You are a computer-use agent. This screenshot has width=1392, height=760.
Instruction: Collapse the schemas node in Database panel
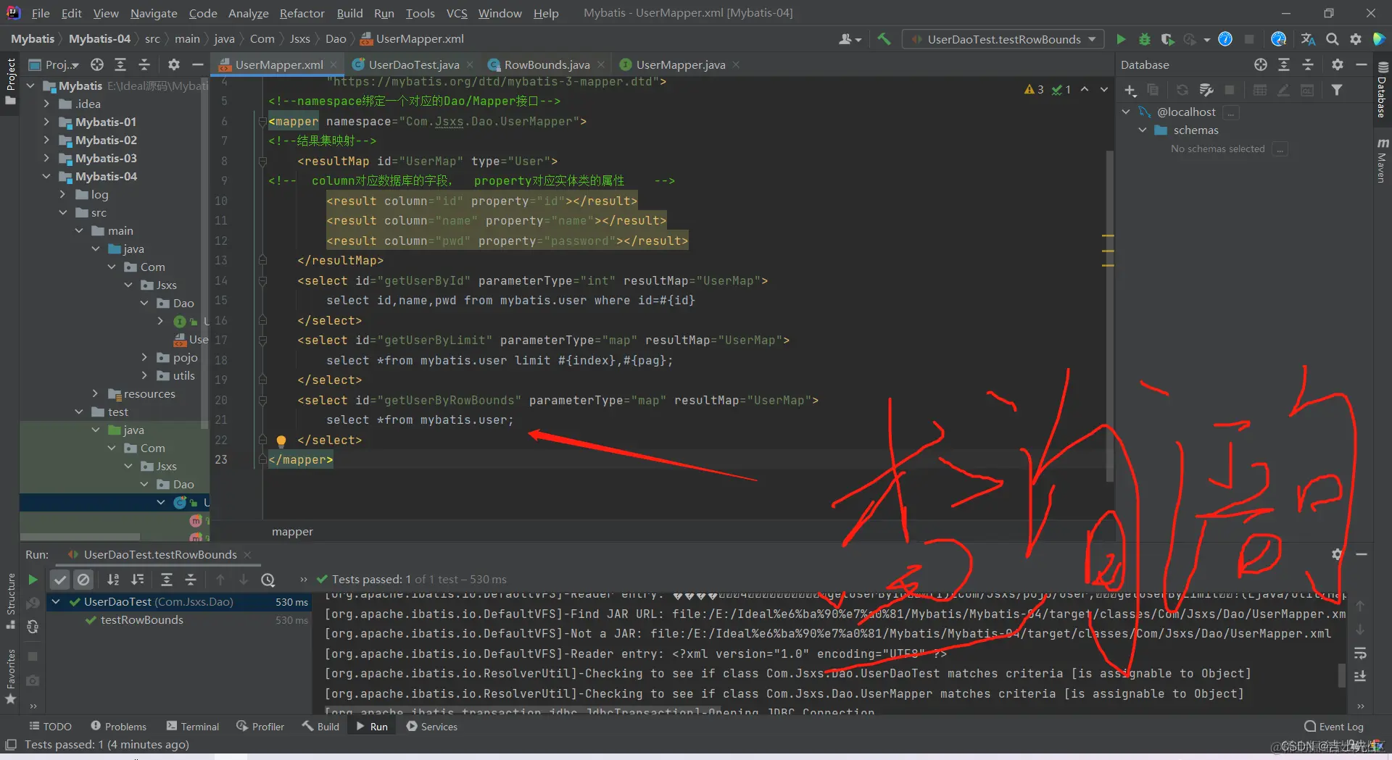(x=1143, y=130)
